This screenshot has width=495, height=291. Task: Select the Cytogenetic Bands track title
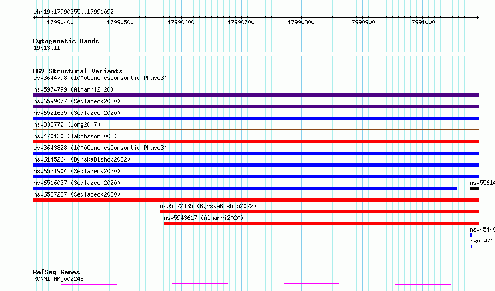66,41
